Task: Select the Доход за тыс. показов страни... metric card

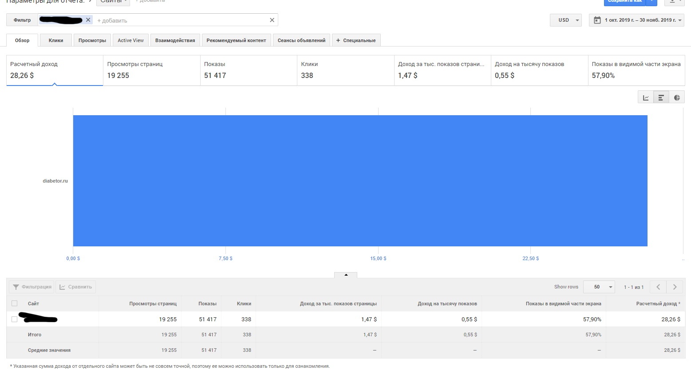Action: click(x=442, y=70)
